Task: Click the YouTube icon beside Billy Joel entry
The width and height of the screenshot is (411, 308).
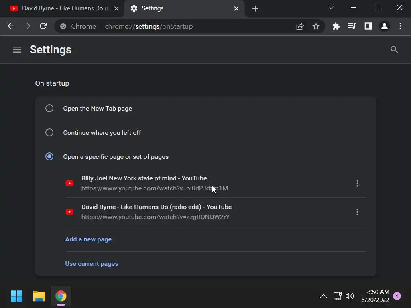Action: [x=69, y=183]
